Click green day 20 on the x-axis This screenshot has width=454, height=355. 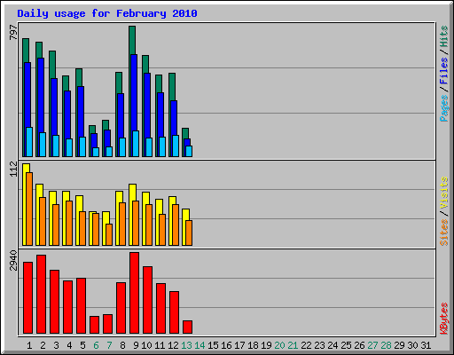[x=279, y=345]
